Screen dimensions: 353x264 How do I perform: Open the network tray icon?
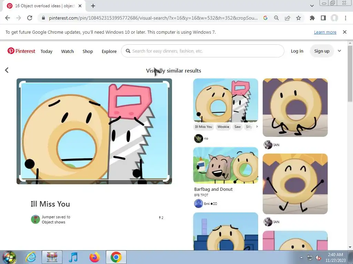pos(310,258)
